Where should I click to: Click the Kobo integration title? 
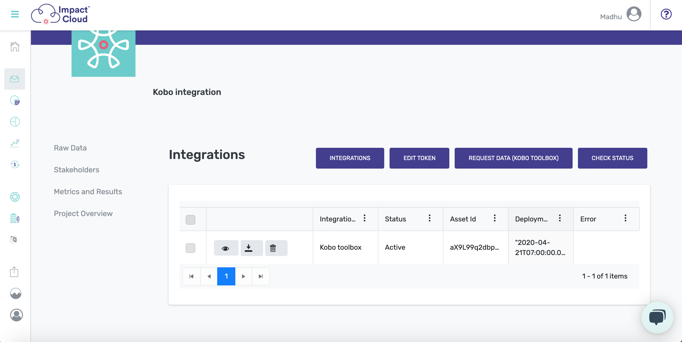[x=187, y=92]
